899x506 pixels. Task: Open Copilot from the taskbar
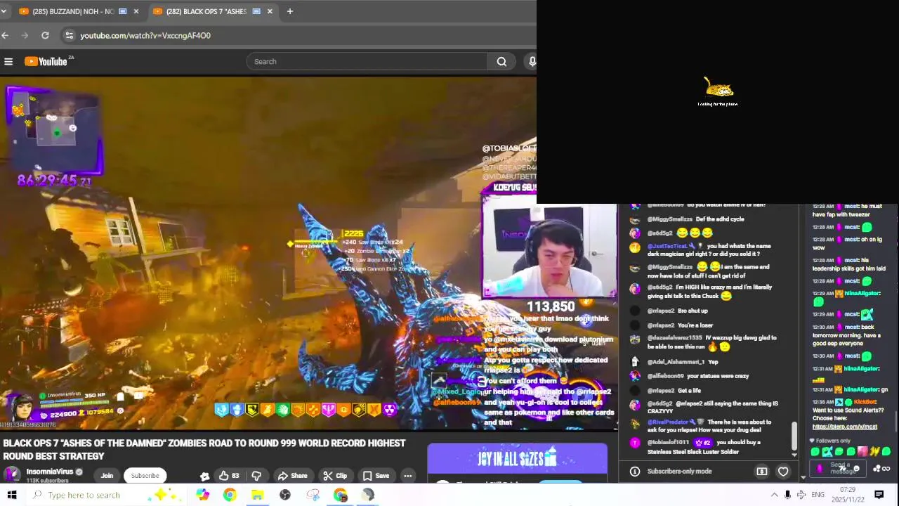point(202,495)
